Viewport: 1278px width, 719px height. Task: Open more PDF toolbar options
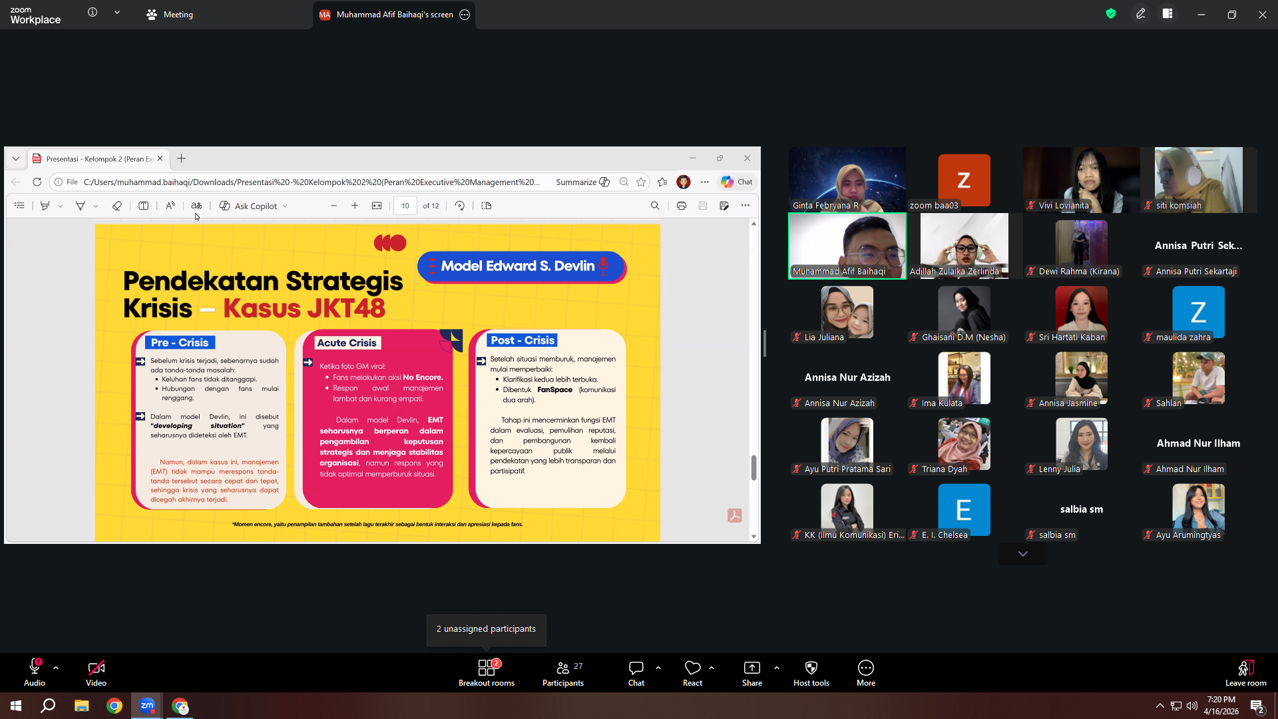coord(745,206)
